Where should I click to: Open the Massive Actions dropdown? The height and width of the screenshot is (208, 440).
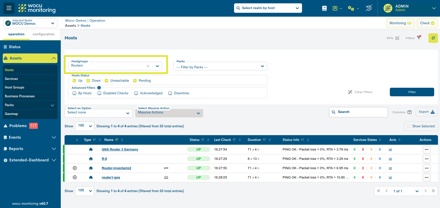point(169,113)
